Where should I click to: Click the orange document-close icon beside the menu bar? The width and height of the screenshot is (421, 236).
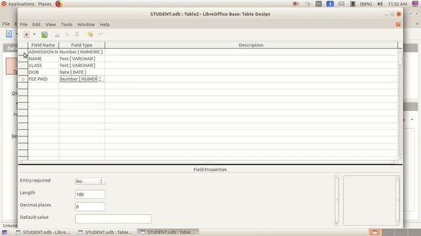(x=398, y=24)
